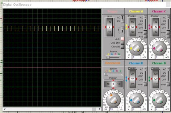
Task: Click the waveform scrollbar right arrow
Action: (x=99, y=109)
